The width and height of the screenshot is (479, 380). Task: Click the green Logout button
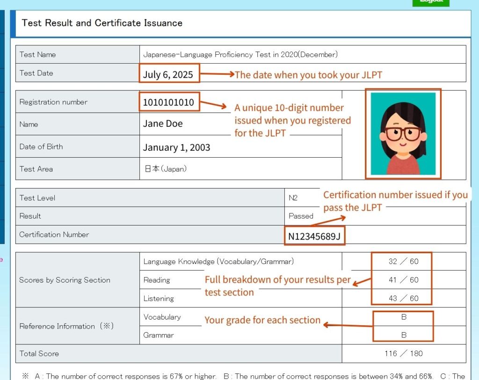coord(431,3)
